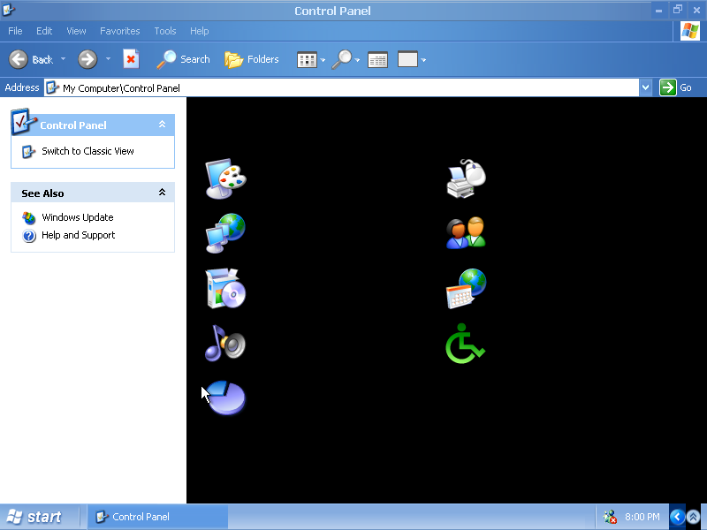Viewport: 707px width, 530px height.
Task: Open the Edit menu
Action: pos(44,31)
